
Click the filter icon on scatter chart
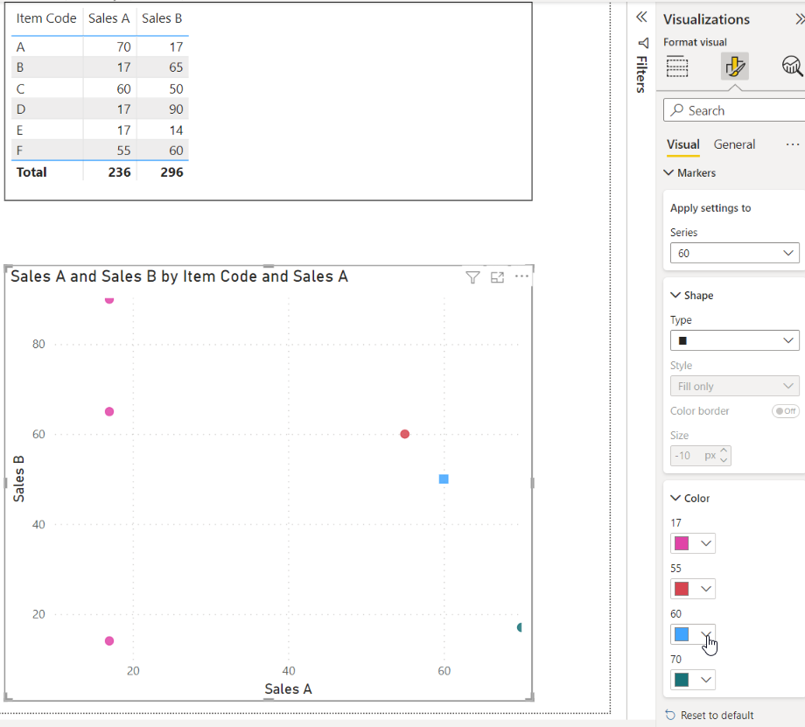[472, 277]
